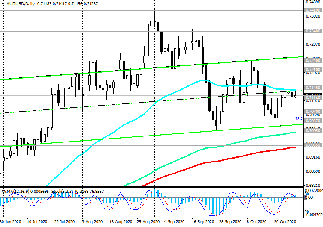Click the 25 Aug 2020 date on time axis
Screen dimensions: 323x227
(148, 222)
